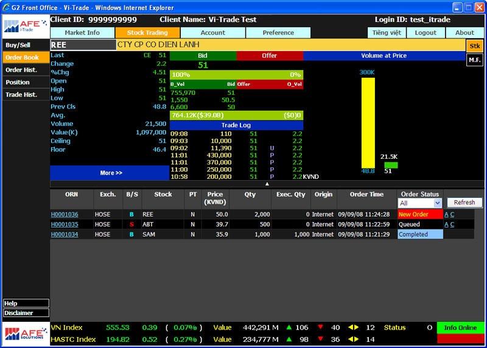
Task: Click the Order Time column header
Action: click(x=367, y=194)
